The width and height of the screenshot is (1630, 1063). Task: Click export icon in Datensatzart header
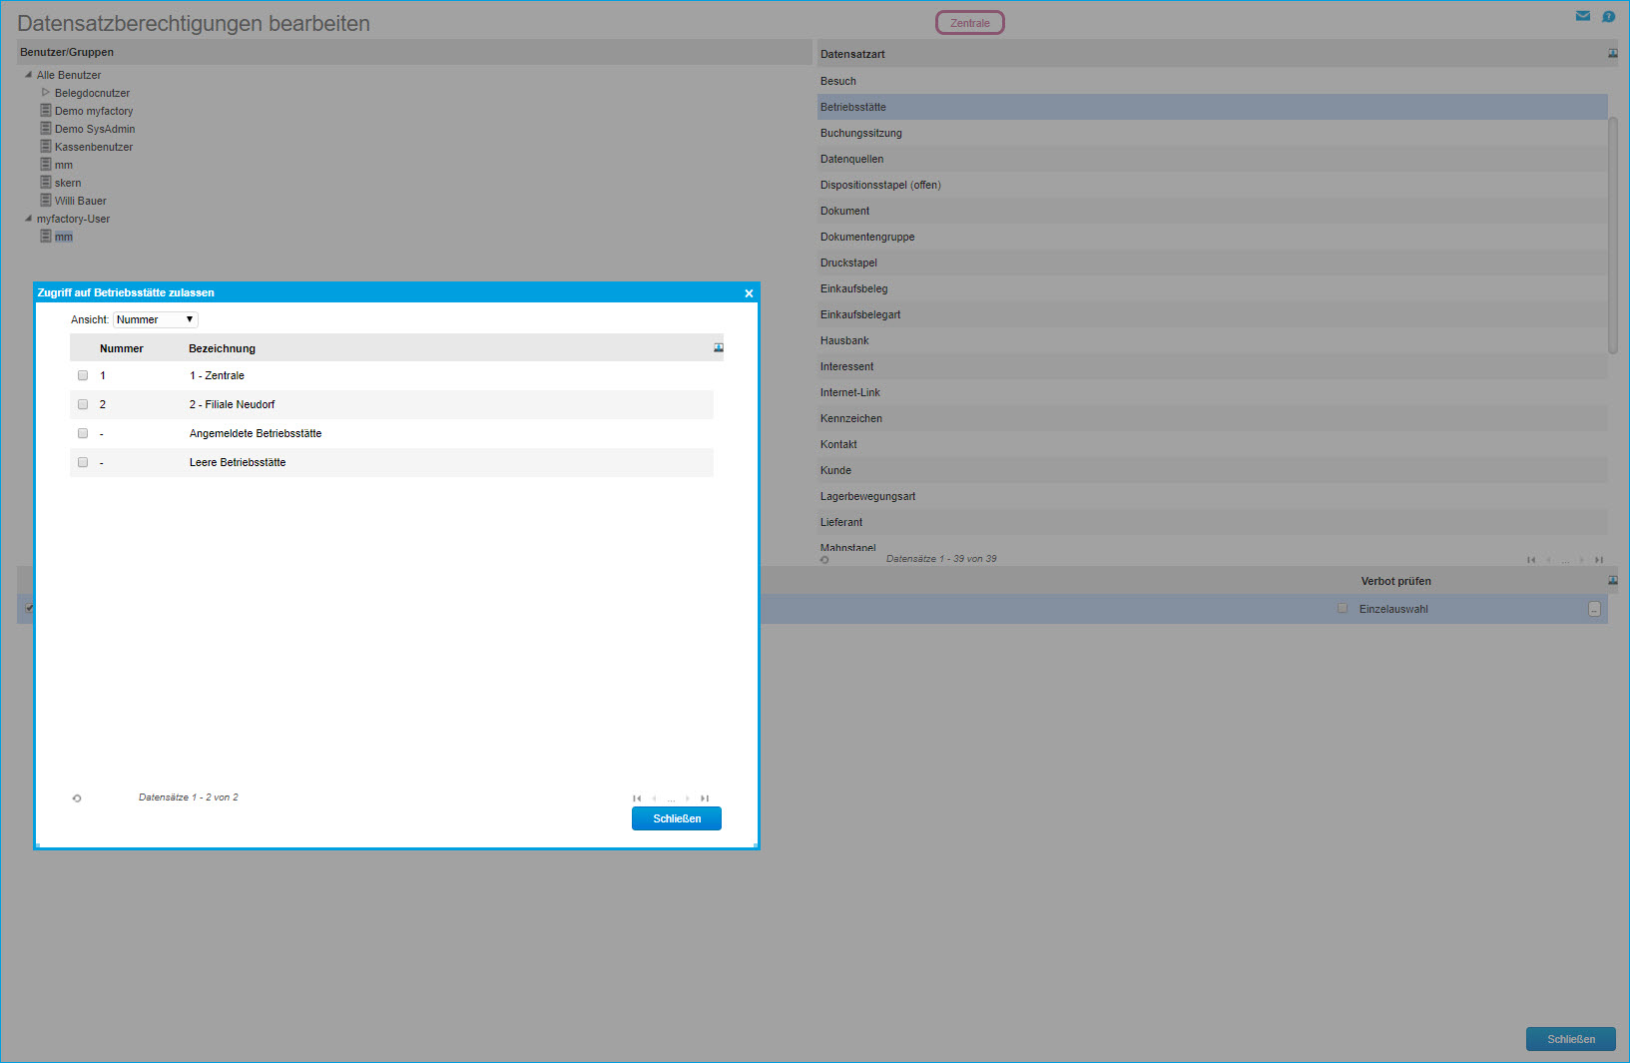tap(1612, 54)
